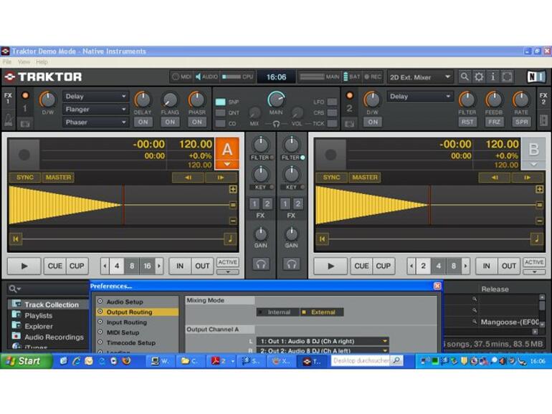
Task: Enable the SNP snap toggle
Action: click(x=221, y=102)
